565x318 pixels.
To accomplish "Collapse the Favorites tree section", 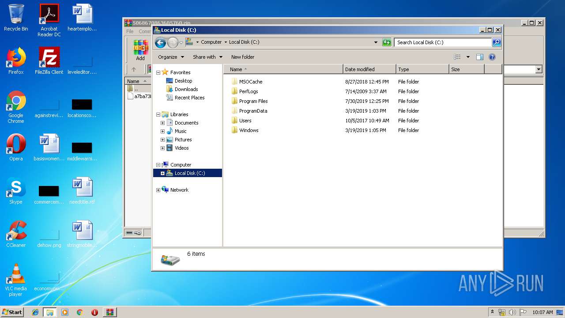I will coord(158,72).
